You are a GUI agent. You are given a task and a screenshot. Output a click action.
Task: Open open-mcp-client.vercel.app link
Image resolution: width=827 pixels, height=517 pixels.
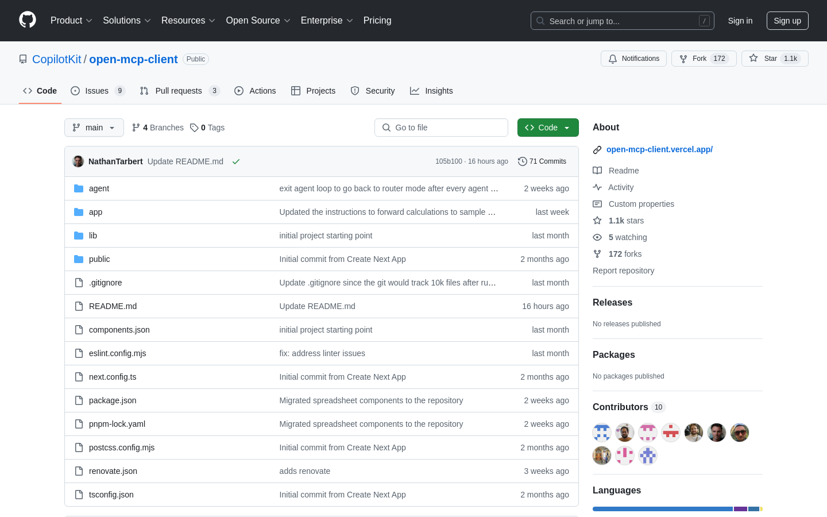tap(659, 149)
